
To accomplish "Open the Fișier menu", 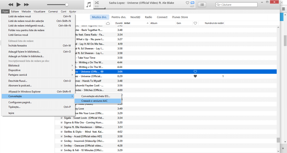I will 5,11.
